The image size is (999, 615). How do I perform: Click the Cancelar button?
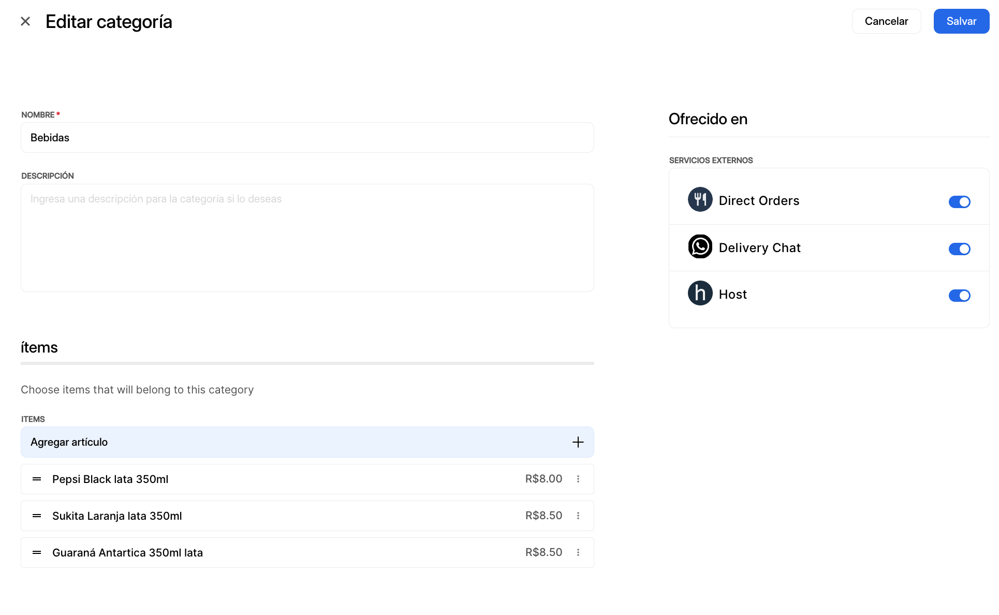[x=886, y=21]
